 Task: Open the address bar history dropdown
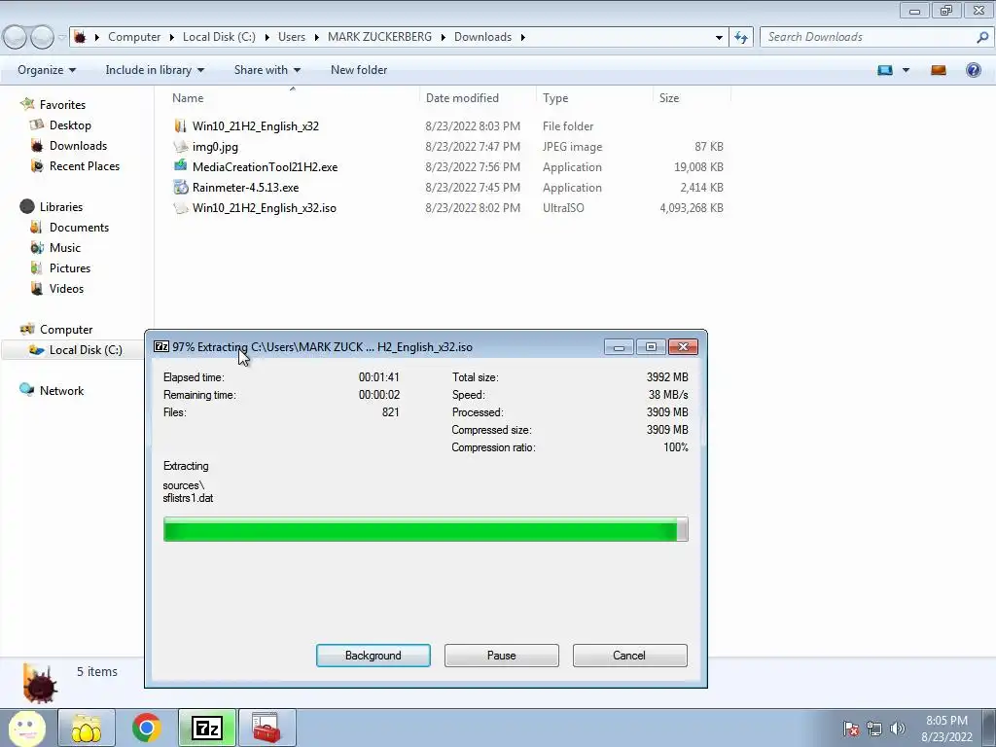coord(719,37)
